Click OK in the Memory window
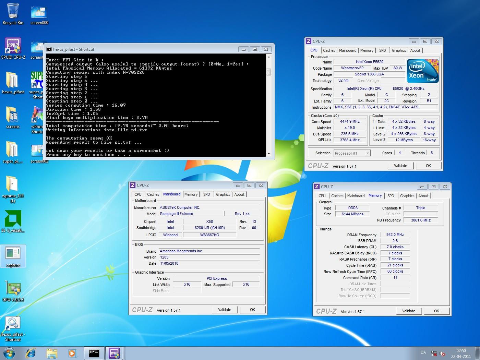Image resolution: width=480 pixels, height=360 pixels. pos(436,311)
